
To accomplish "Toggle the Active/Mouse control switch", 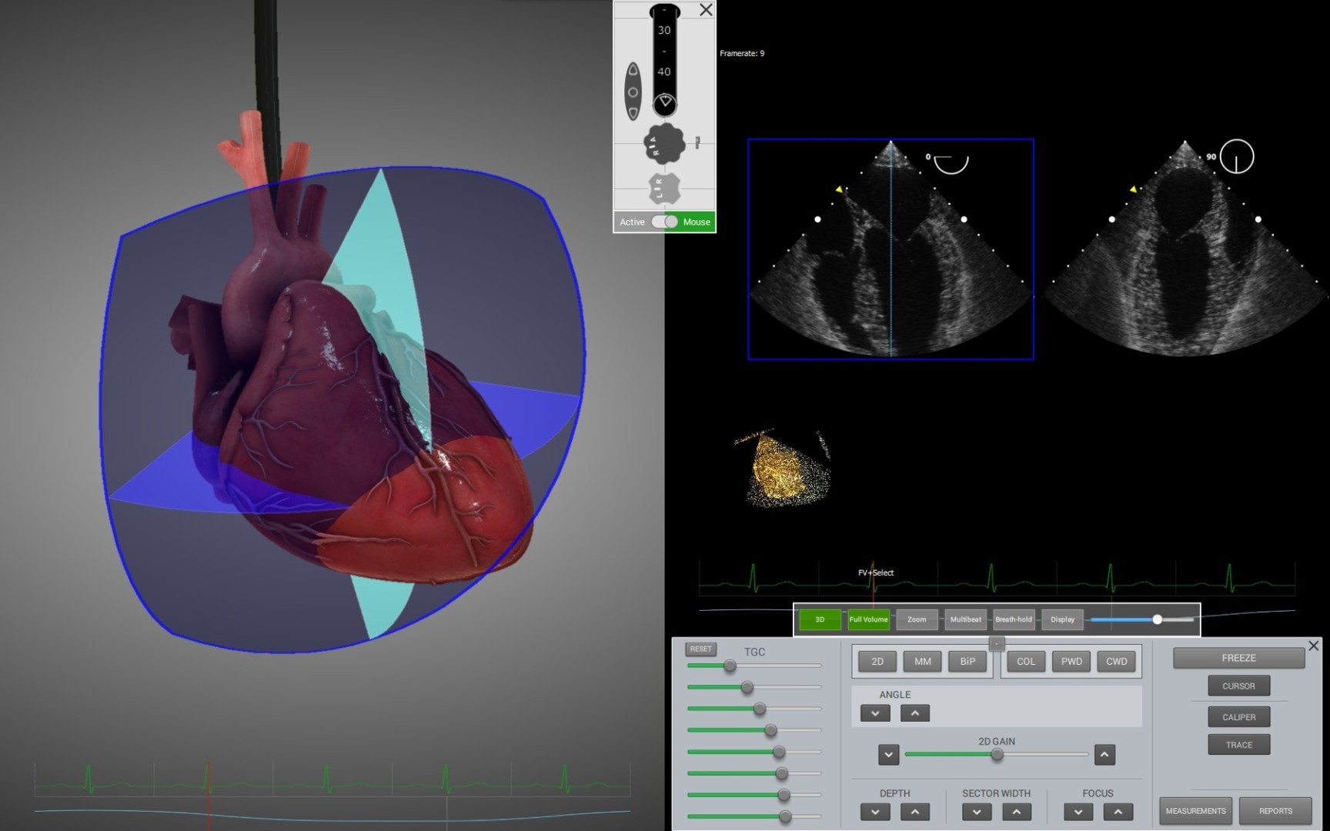I will tap(664, 222).
